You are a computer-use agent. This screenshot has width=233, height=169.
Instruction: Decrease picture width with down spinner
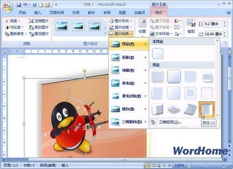tap(225, 36)
